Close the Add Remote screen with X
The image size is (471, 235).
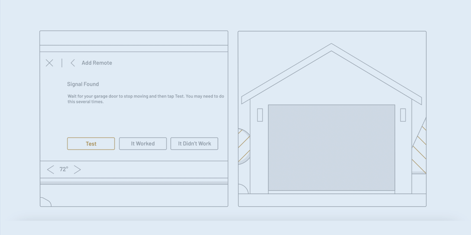[49, 63]
